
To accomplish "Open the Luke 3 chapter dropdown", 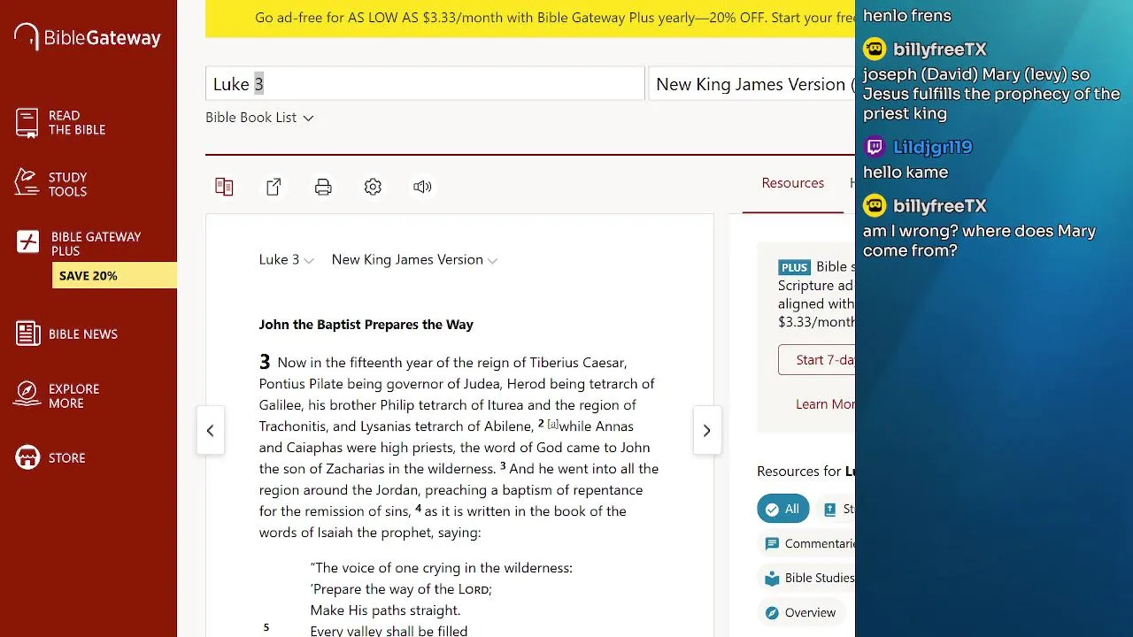I will coord(286,260).
